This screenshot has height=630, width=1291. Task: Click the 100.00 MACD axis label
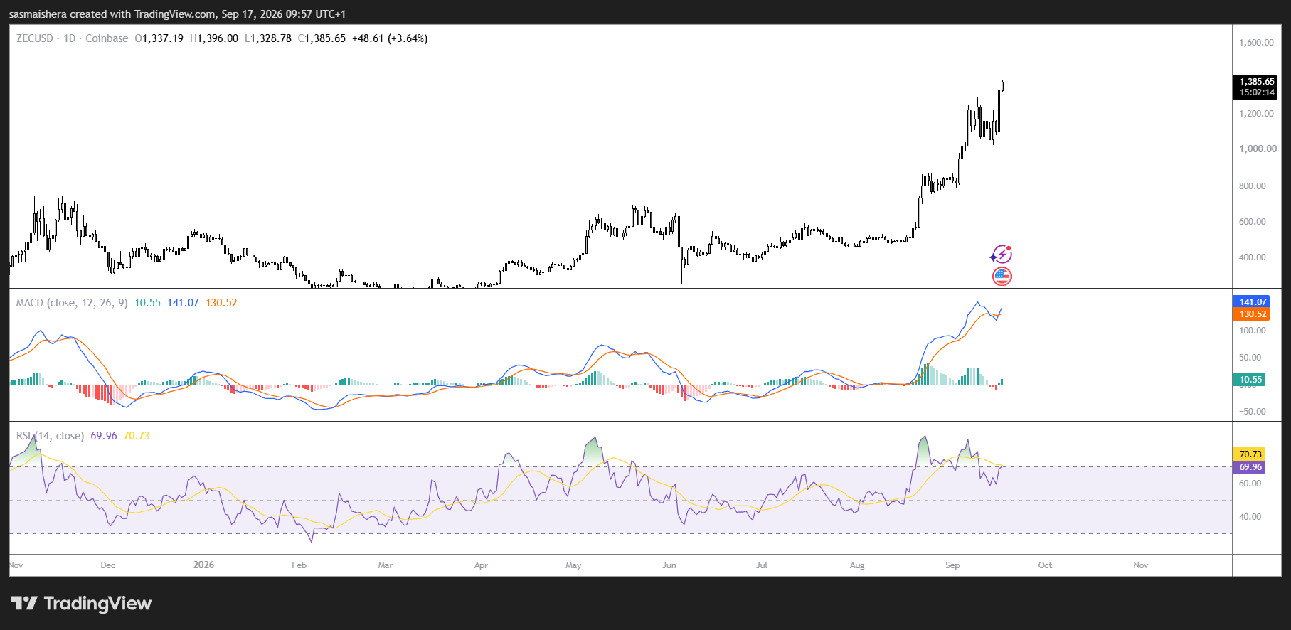pos(1252,331)
